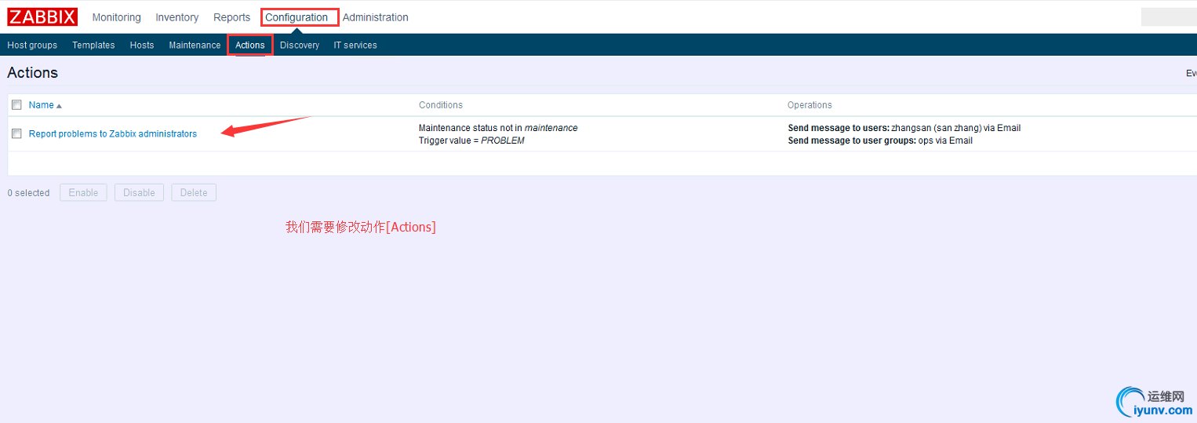The image size is (1197, 423).
Task: Click the Disable button
Action: pos(139,193)
